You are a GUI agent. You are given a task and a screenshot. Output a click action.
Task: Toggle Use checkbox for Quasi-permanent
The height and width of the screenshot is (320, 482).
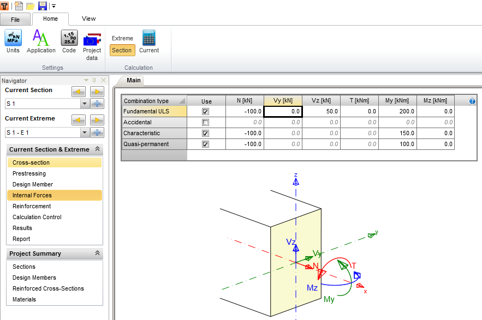206,144
